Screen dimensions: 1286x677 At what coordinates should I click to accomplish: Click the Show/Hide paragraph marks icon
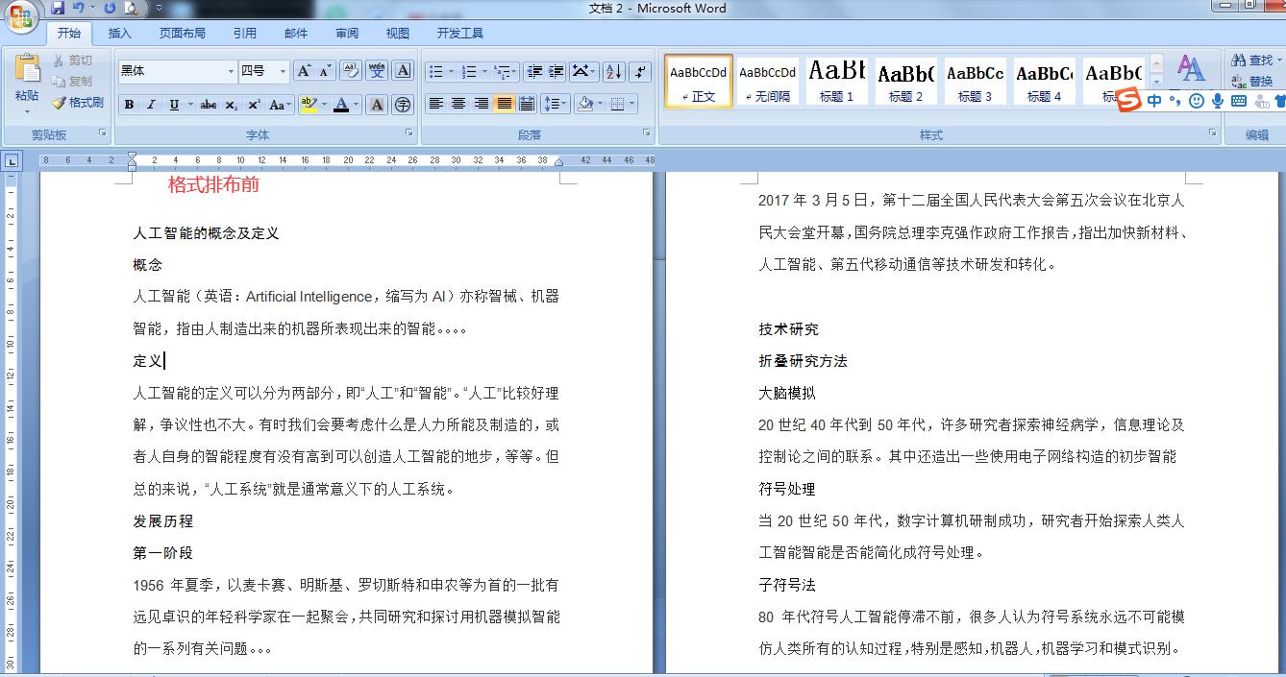click(x=640, y=71)
